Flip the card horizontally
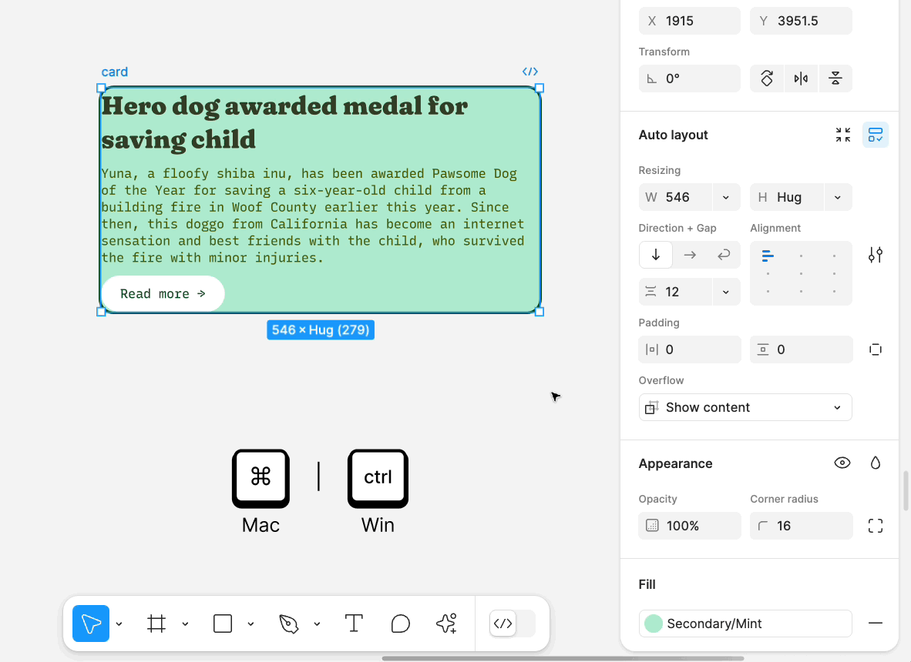The height and width of the screenshot is (662, 911). (x=802, y=79)
